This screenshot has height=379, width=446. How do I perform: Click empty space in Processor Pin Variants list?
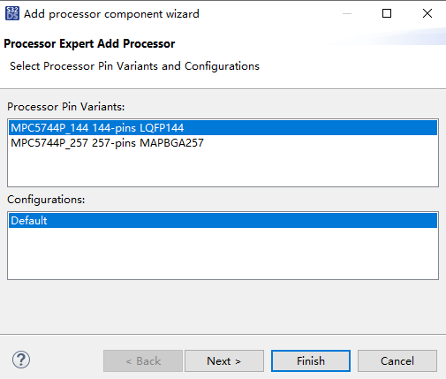[223, 168]
